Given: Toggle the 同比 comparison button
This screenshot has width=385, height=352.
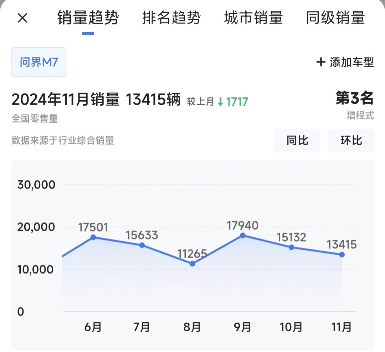Looking at the screenshot, I should pyautogui.click(x=297, y=141).
